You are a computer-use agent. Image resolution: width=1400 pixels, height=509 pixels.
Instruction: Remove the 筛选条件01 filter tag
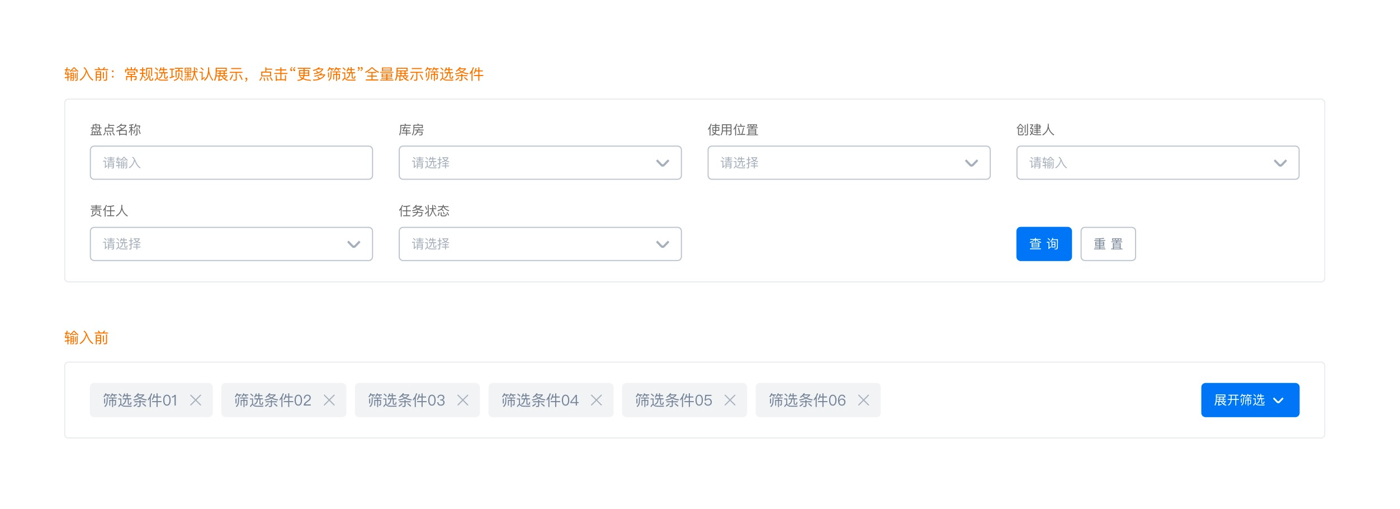tap(196, 400)
